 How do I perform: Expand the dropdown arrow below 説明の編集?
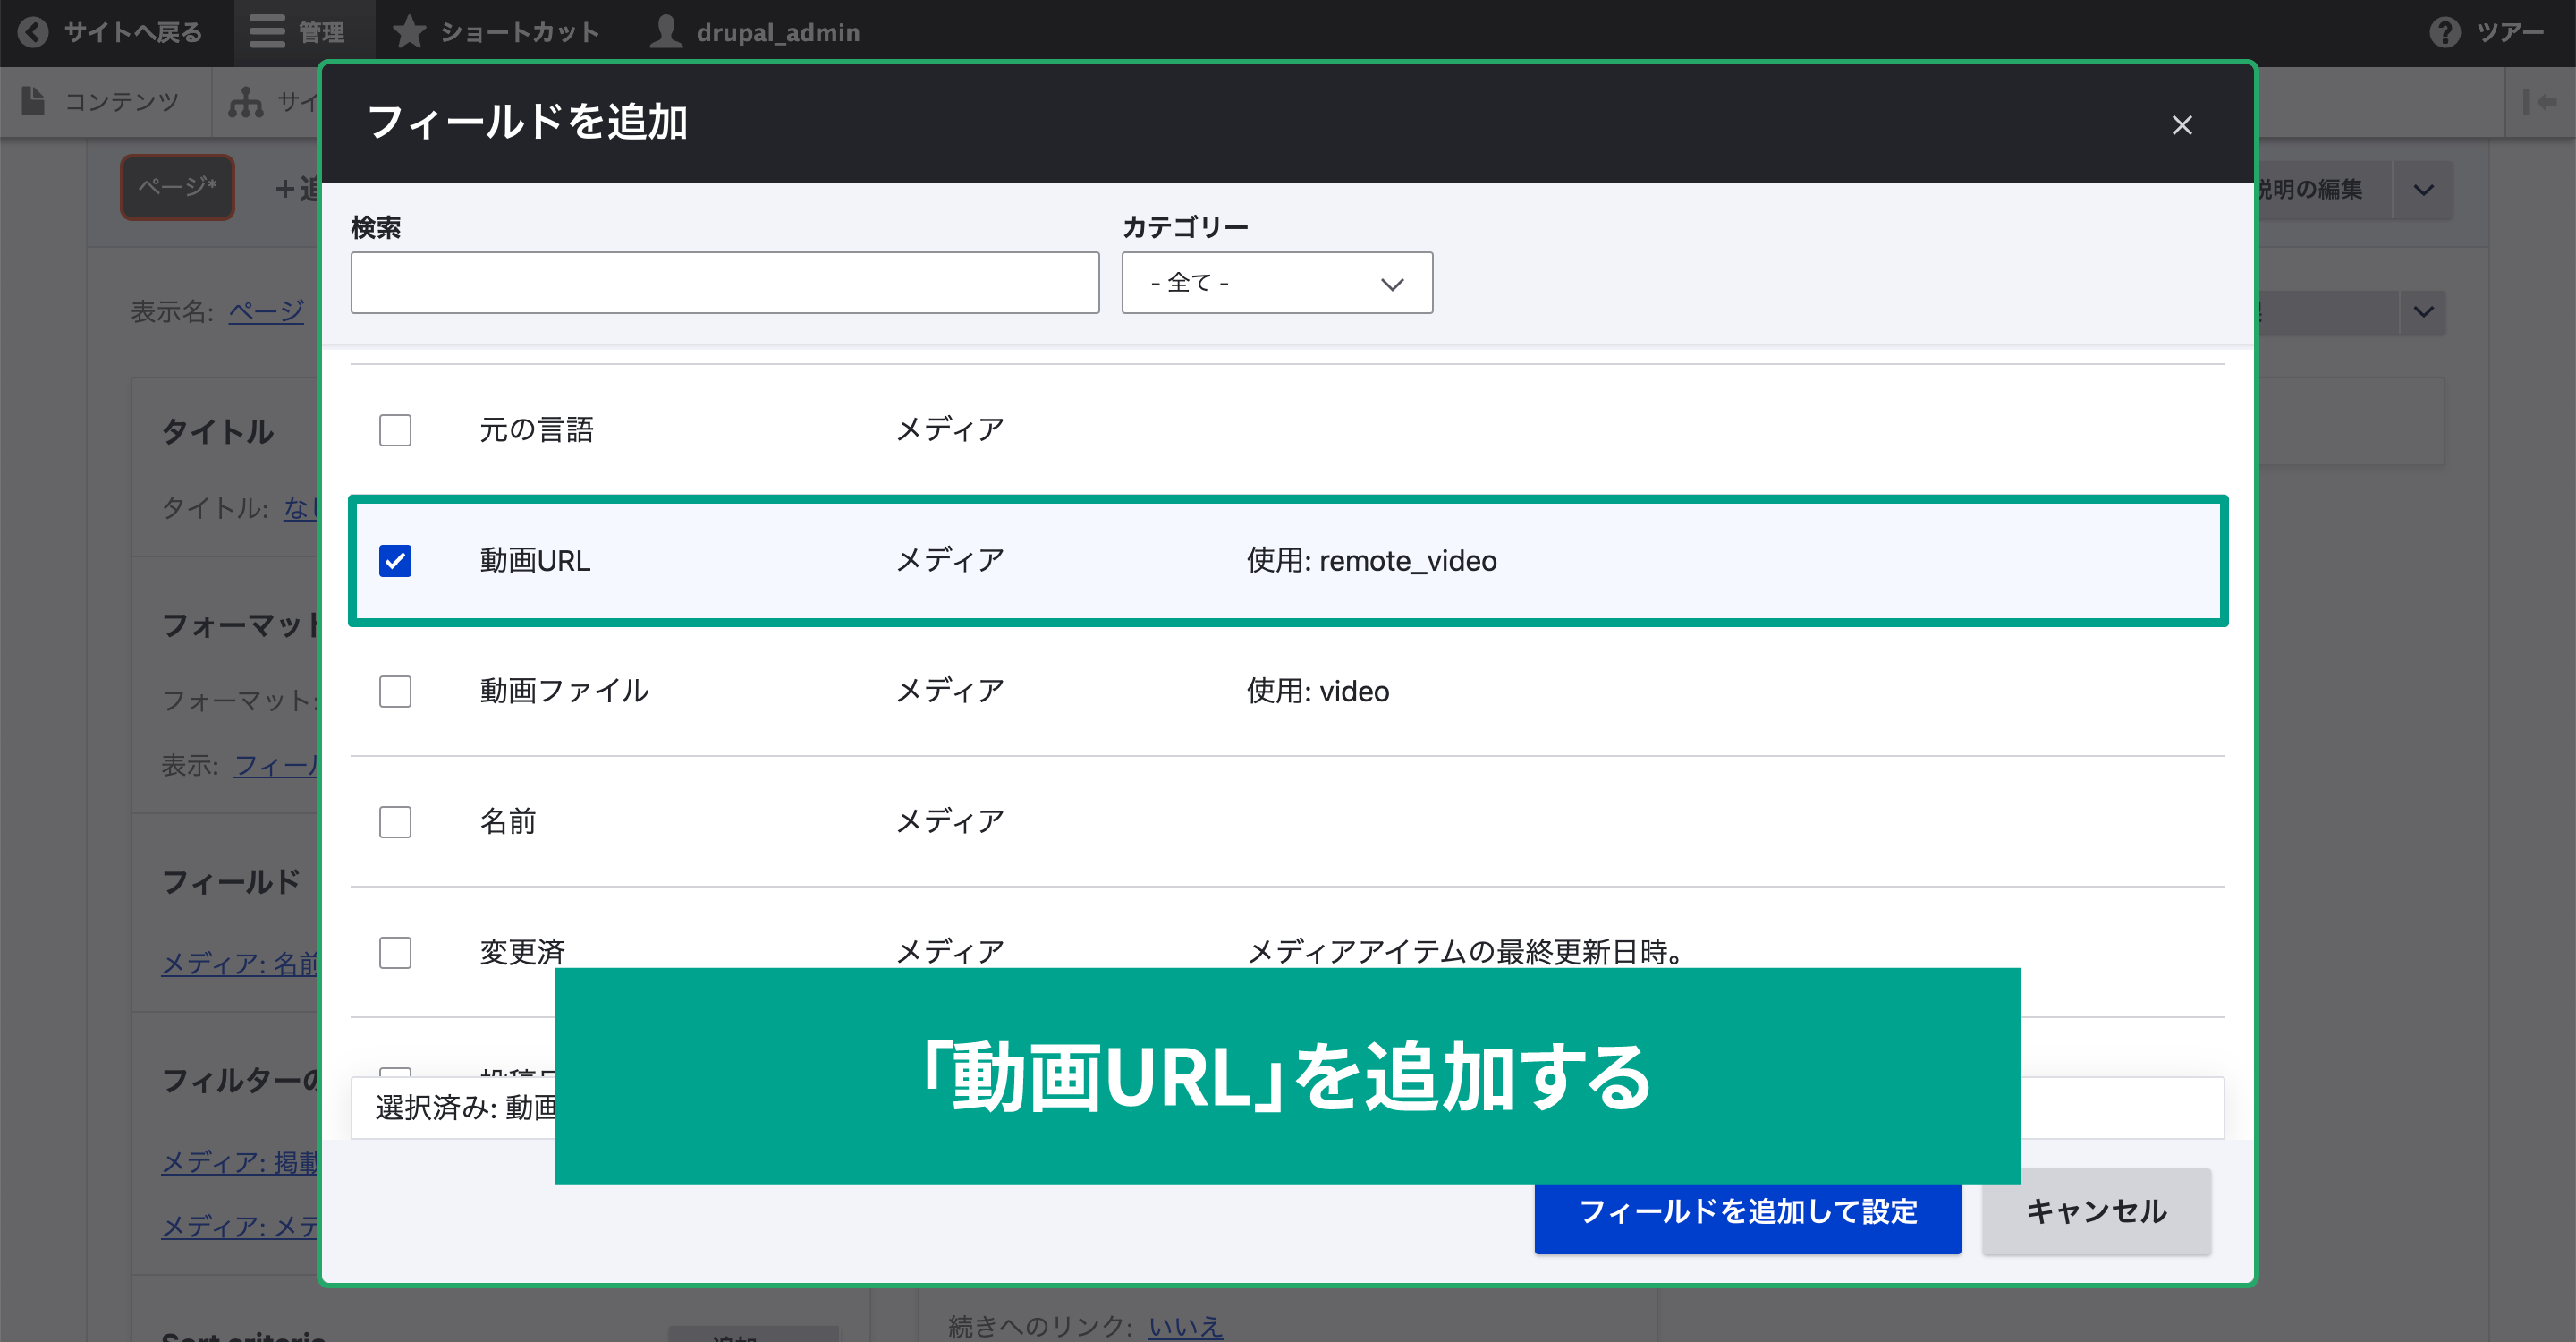point(2423,312)
